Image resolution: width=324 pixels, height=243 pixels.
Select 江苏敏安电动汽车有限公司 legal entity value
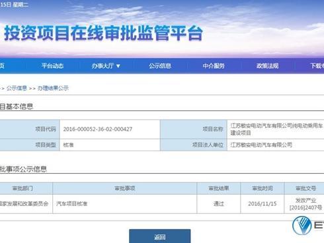pyautogui.click(x=261, y=145)
